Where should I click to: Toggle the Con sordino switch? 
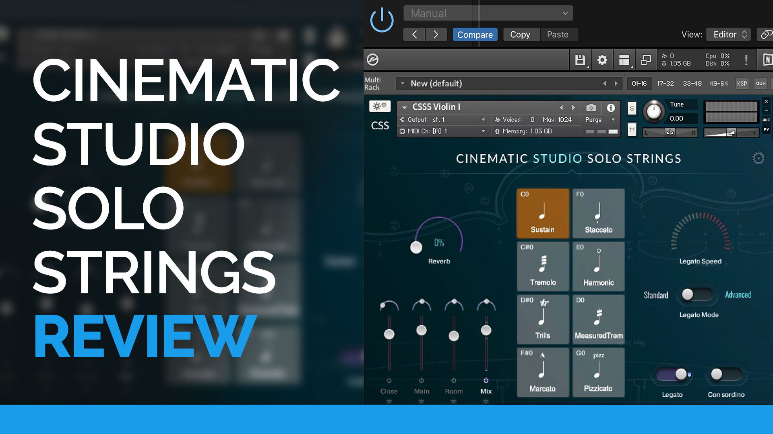(726, 374)
